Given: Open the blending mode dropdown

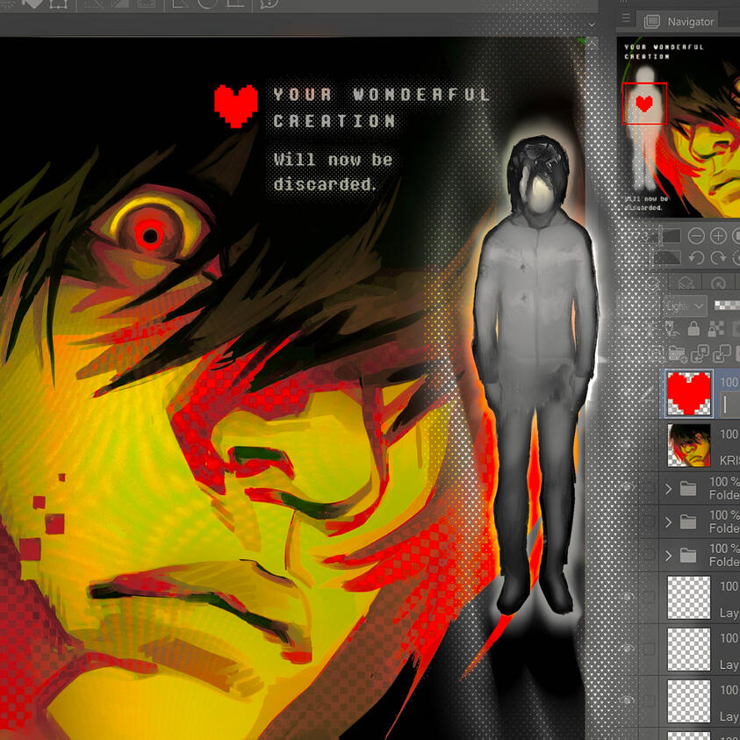Looking at the screenshot, I should tap(686, 305).
